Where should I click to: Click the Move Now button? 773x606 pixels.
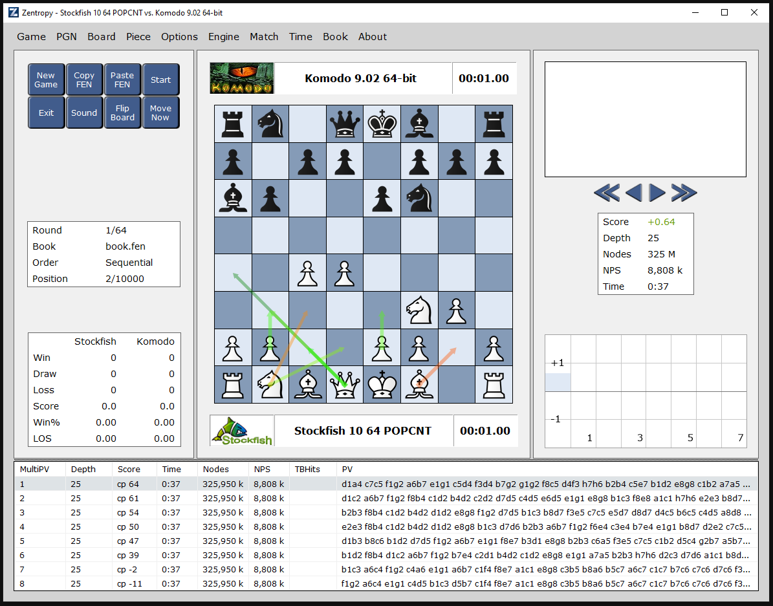tap(160, 113)
